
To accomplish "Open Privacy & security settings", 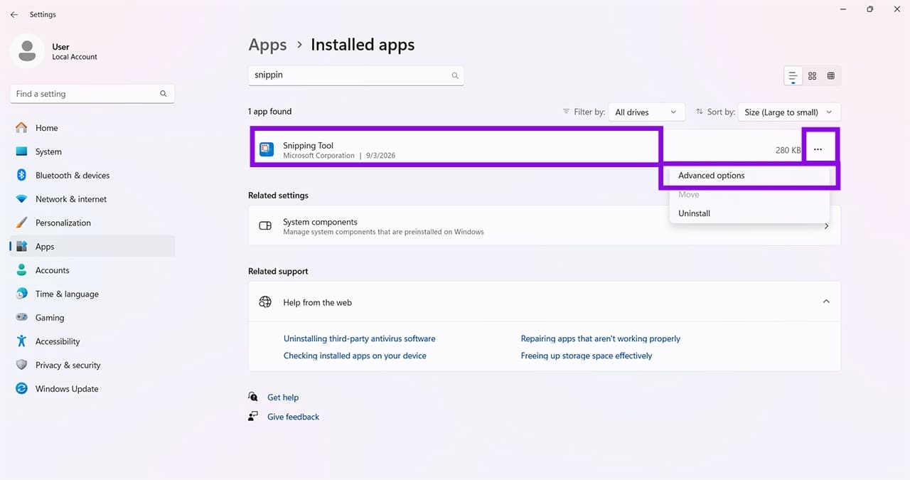I will point(92,365).
